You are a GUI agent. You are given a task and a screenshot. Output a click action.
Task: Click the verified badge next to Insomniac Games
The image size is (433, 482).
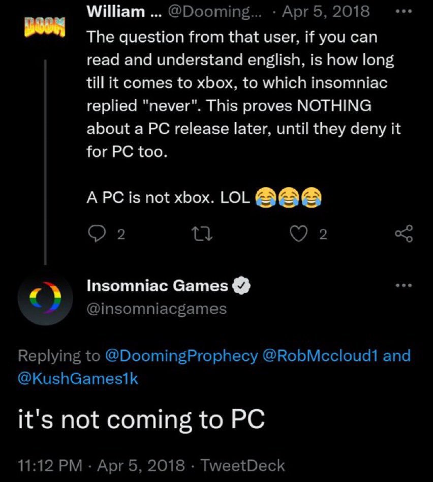241,286
